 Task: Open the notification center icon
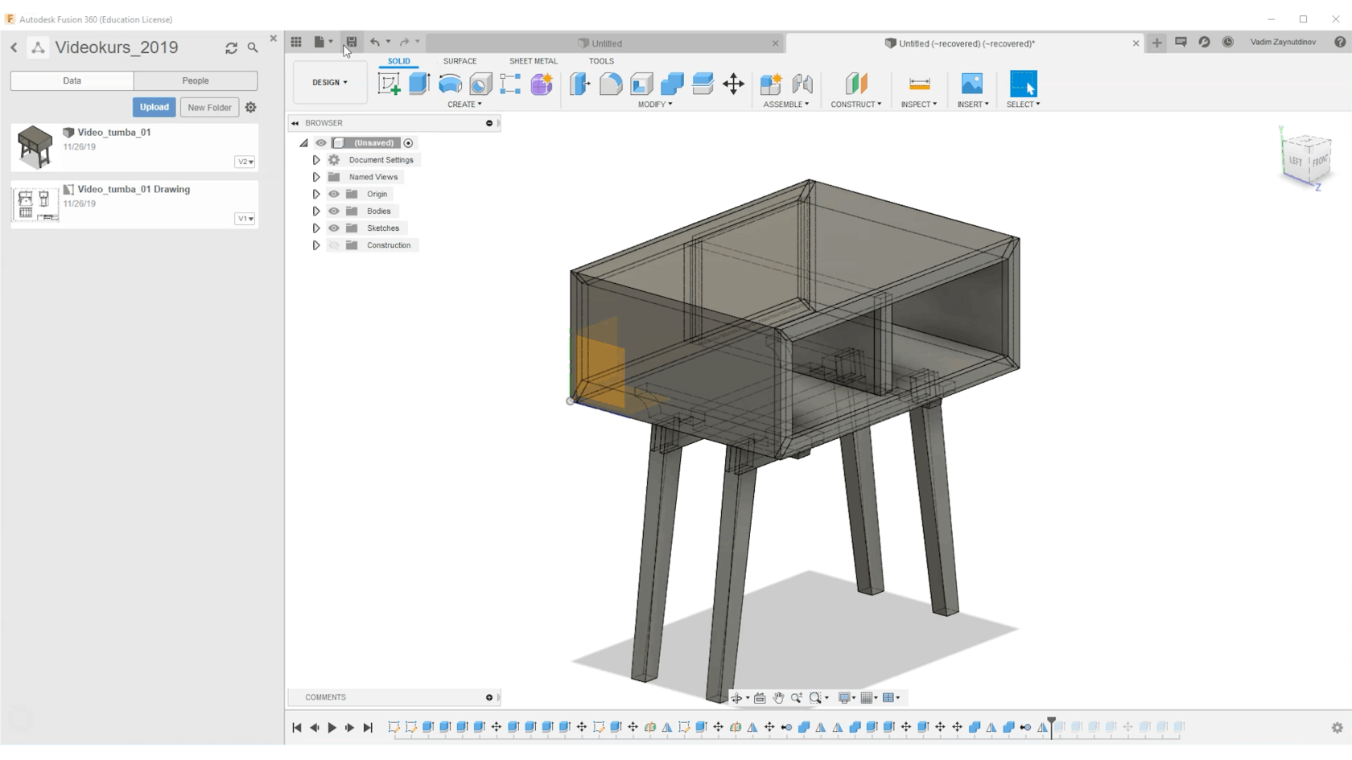(1181, 42)
